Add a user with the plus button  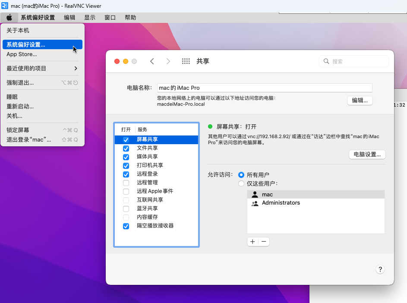[x=252, y=242]
